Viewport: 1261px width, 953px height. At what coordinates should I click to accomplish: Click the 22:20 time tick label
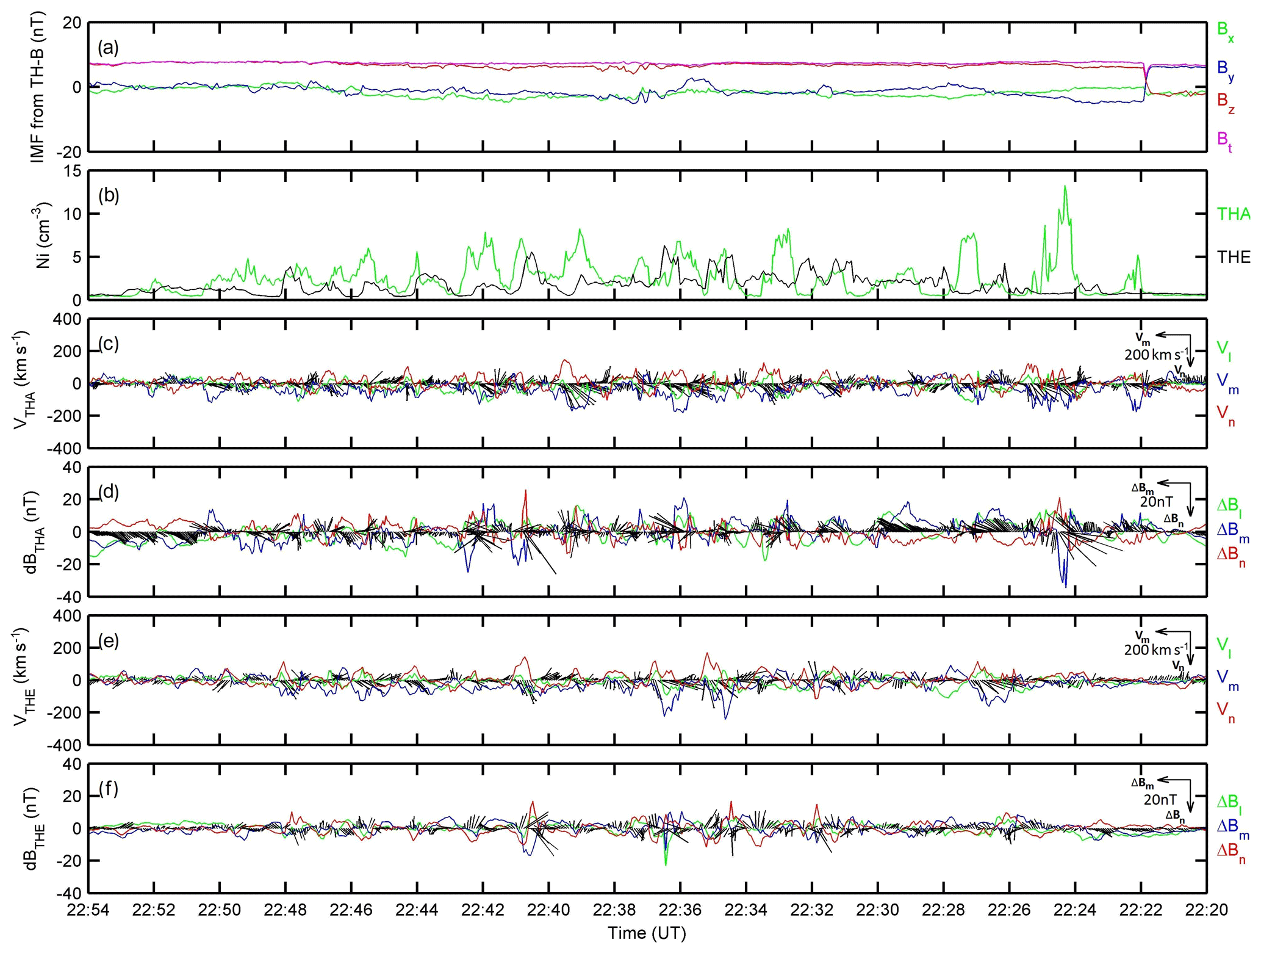tap(1207, 910)
